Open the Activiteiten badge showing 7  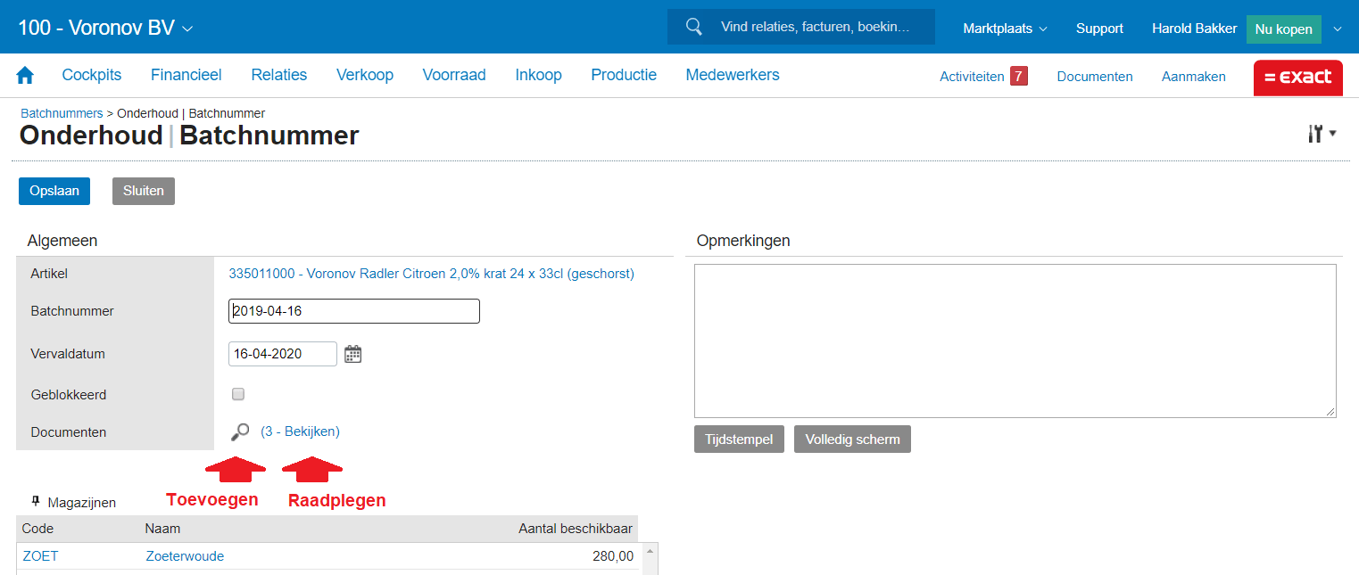tap(1018, 76)
